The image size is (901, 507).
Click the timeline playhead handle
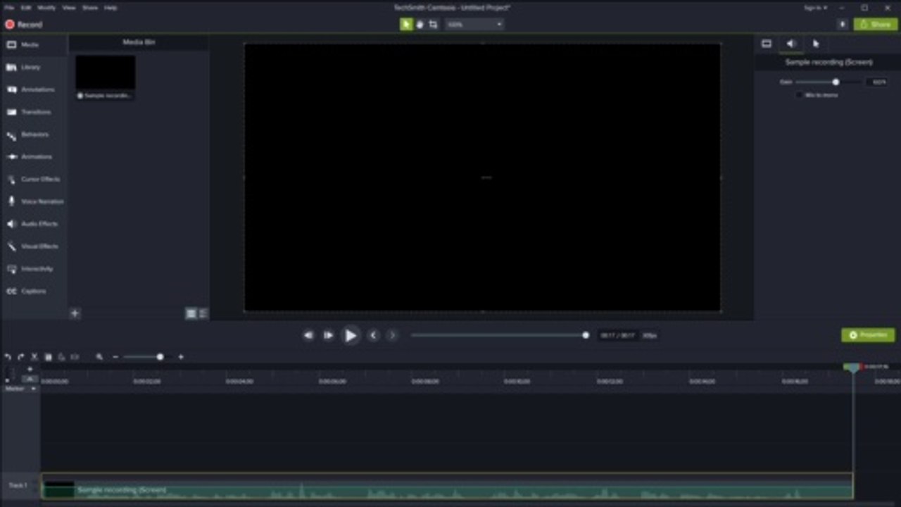[852, 368]
